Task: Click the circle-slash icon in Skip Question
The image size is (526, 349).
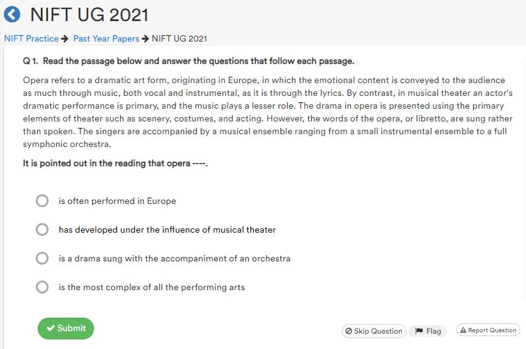Action: point(348,331)
